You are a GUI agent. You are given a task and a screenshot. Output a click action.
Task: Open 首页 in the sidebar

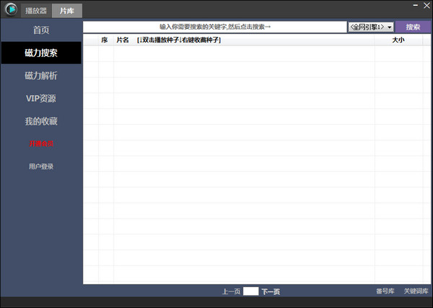pyautogui.click(x=41, y=30)
